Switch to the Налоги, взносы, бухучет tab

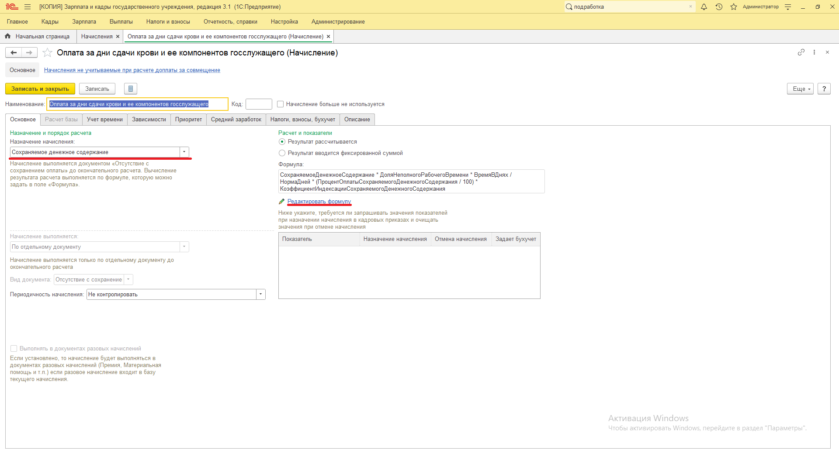point(303,120)
